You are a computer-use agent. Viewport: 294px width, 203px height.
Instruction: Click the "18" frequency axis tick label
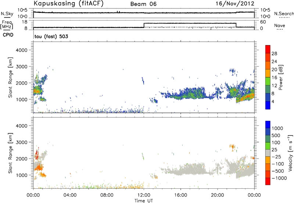pos(25,22)
